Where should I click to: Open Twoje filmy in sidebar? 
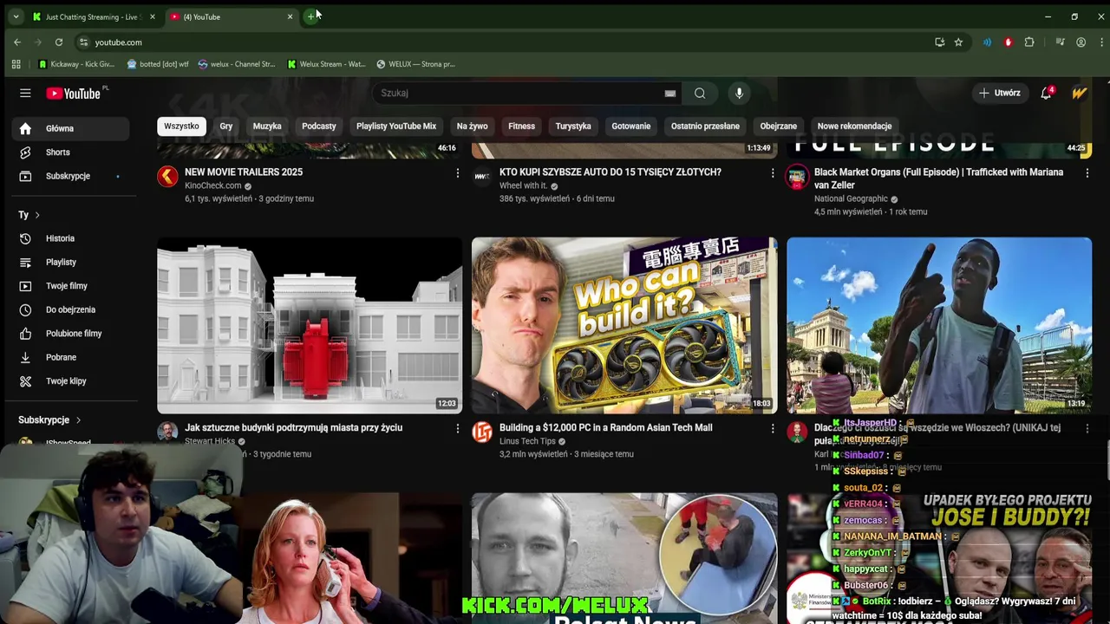pyautogui.click(x=70, y=286)
